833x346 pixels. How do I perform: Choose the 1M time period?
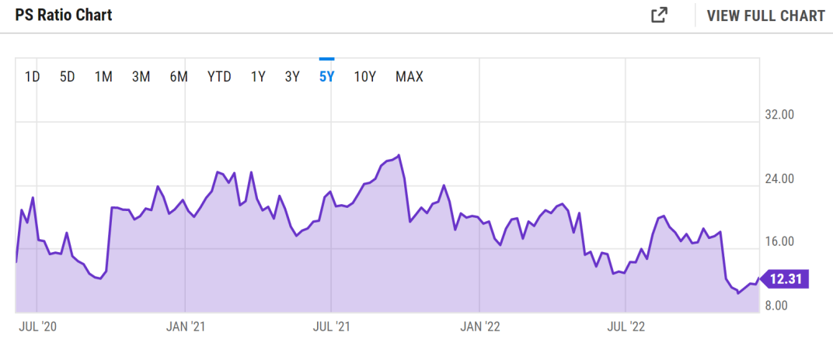point(103,77)
